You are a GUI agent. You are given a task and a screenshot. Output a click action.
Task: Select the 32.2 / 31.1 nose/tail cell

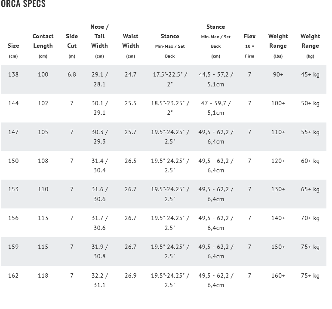tap(99, 280)
